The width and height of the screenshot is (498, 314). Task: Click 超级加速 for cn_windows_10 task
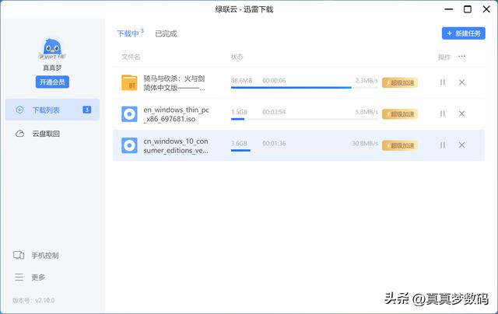(400, 145)
